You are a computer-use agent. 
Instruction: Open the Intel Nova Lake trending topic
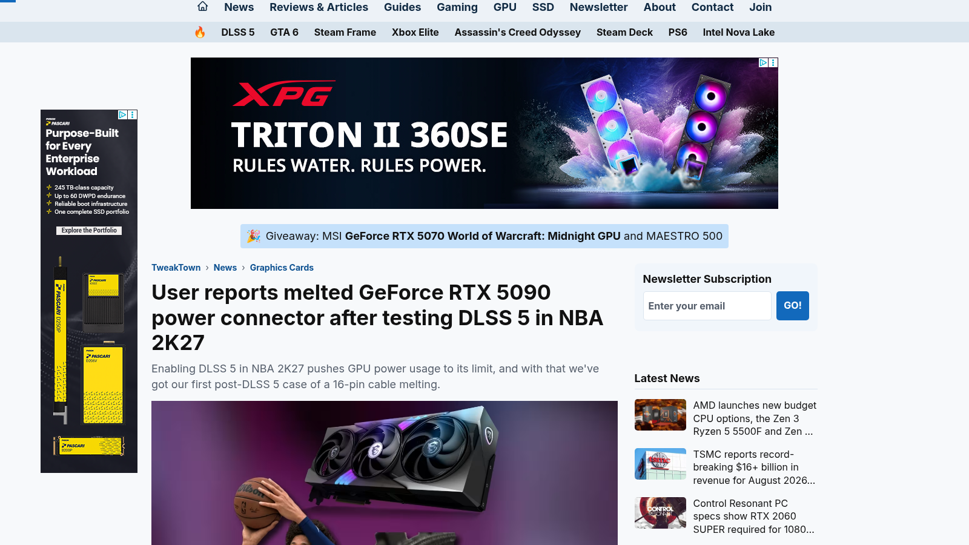point(739,32)
